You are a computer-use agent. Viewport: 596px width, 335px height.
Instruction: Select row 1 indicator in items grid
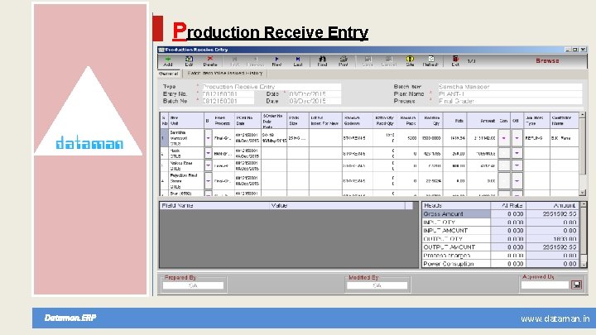(164, 138)
